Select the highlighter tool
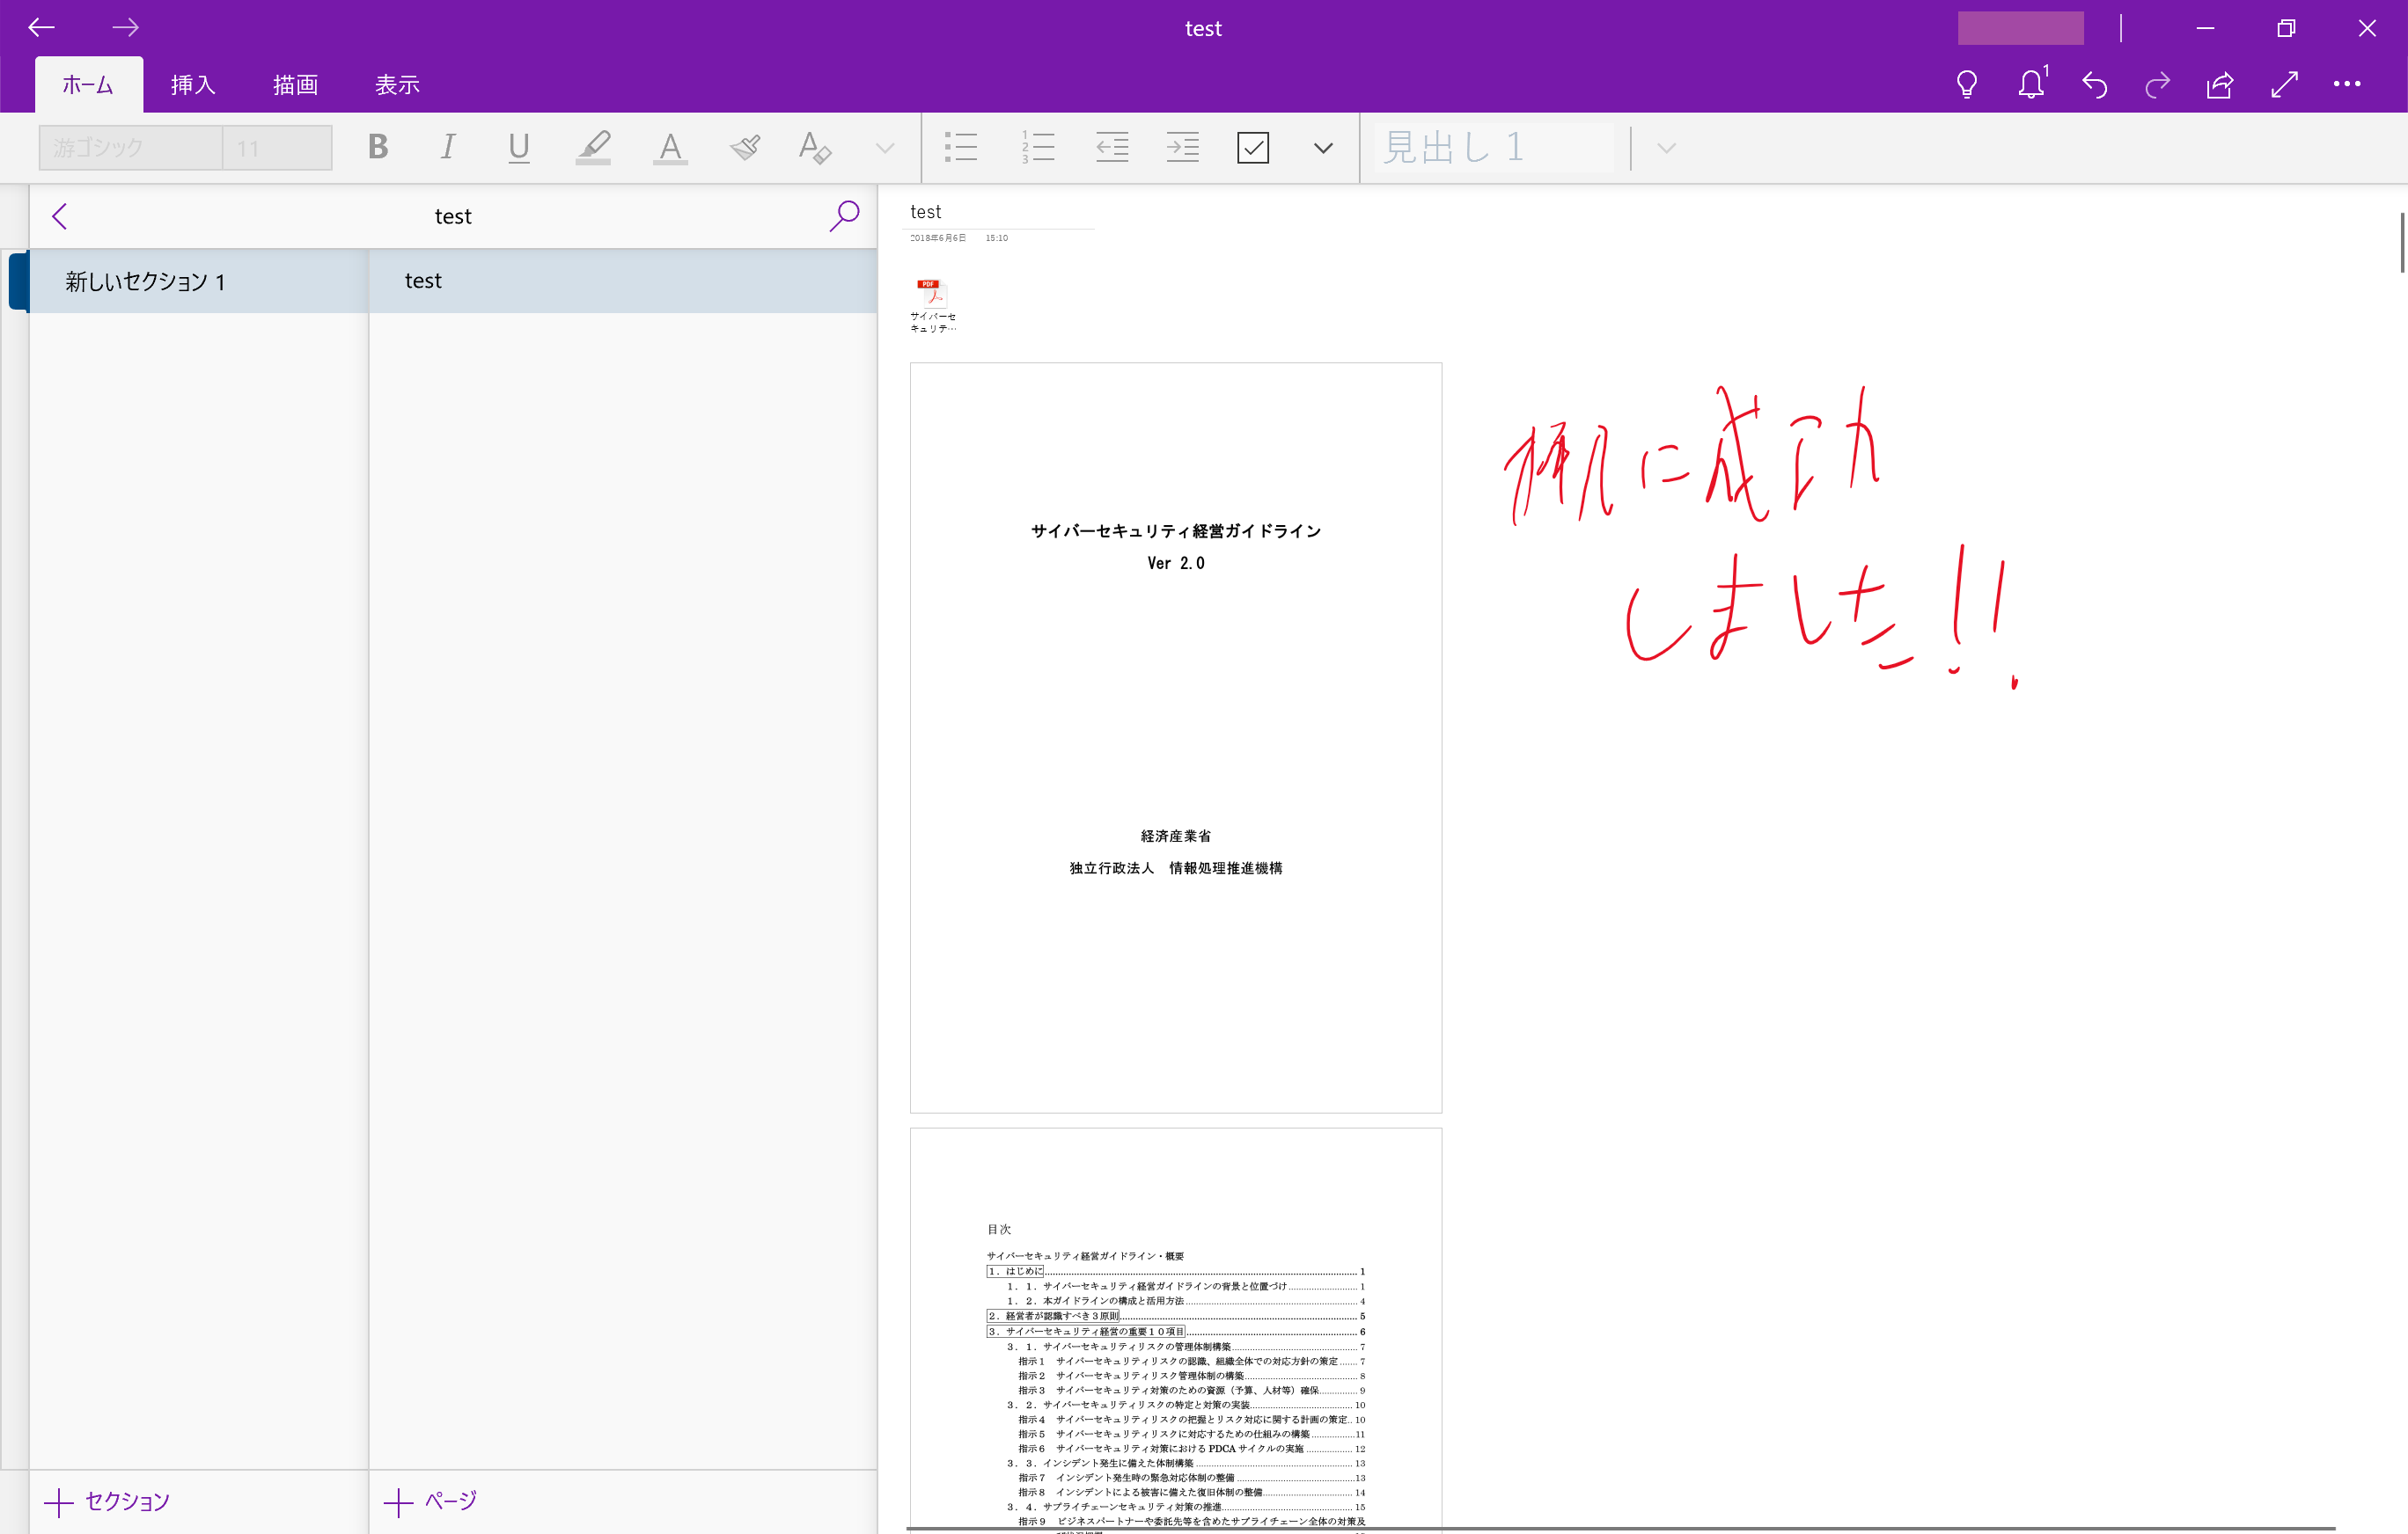Viewport: 2408px width, 1534px height. click(x=592, y=147)
